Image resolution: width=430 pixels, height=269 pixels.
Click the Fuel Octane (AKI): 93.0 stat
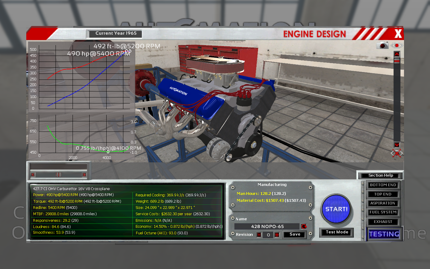point(162,233)
